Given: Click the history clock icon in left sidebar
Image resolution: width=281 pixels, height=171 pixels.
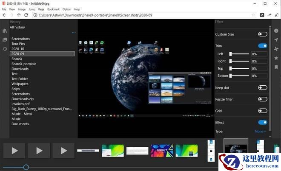Looking at the screenshot, I should coord(5,49).
